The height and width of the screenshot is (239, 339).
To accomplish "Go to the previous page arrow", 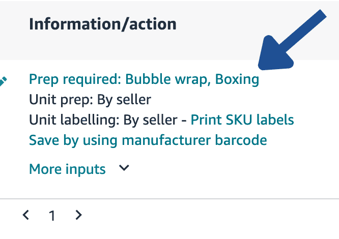I will pos(26,215).
